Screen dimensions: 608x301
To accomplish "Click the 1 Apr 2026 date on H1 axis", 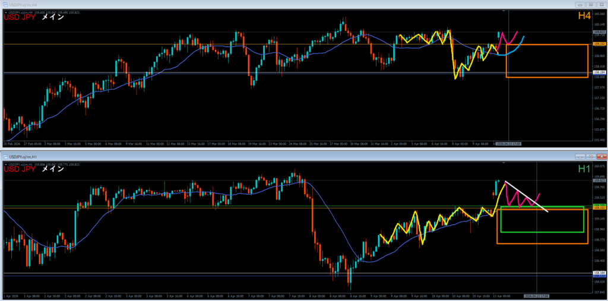I will pos(10,295).
